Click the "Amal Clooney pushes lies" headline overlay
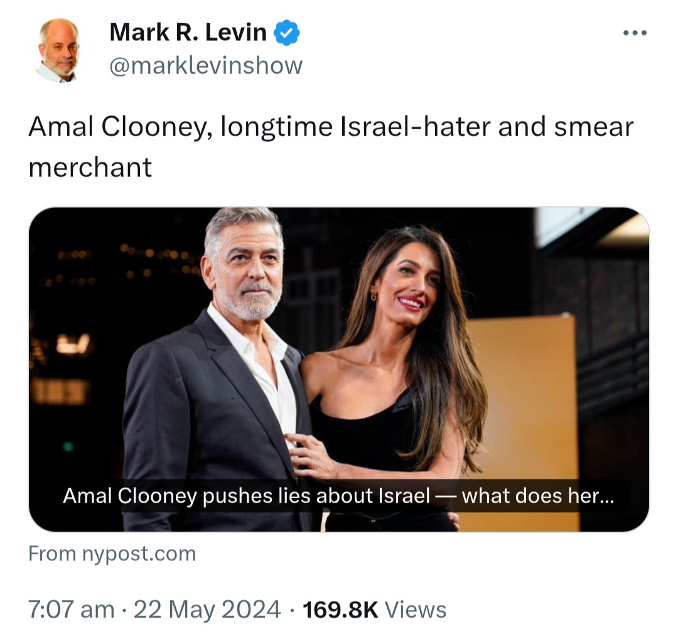Viewport: 678px width, 635px height. [338, 496]
